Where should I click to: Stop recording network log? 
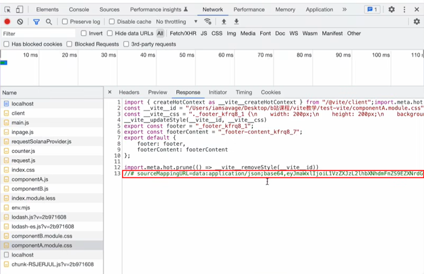click(x=7, y=22)
